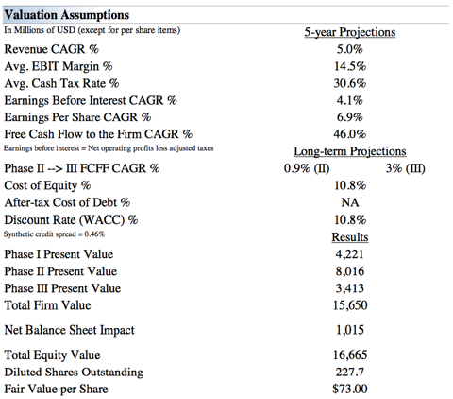Click the Revenue CAGR % value 5.0%
The width and height of the screenshot is (453, 399).
pyautogui.click(x=350, y=49)
